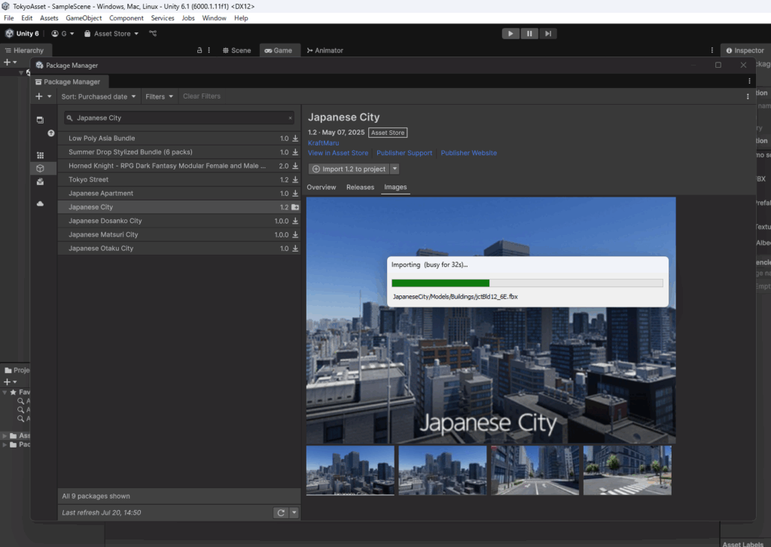
Task: Click the Japanese City search field
Action: click(179, 118)
